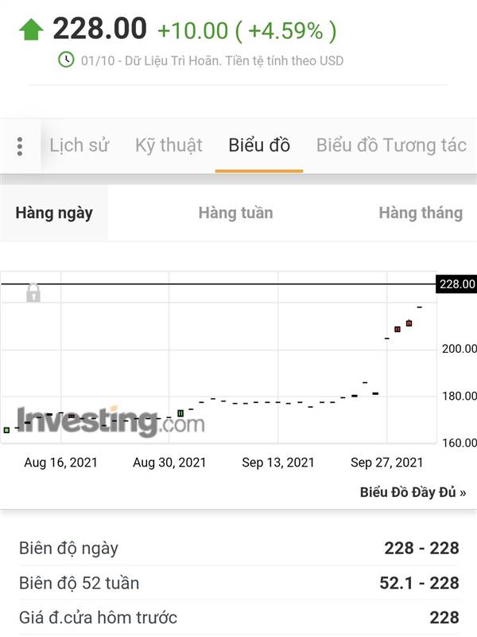Open the Biểu Đồ Đầy Đủ link
This screenshot has height=637, width=477.
click(413, 492)
